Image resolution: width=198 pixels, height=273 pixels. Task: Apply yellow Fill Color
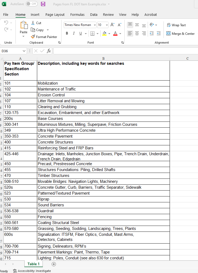(x=104, y=33)
